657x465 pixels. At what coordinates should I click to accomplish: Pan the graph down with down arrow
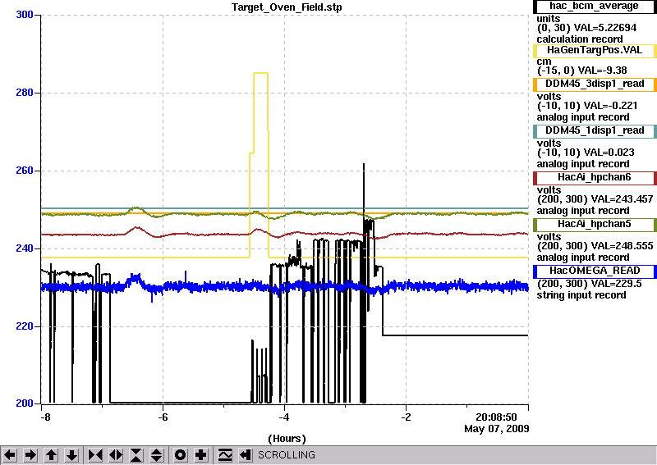tap(71, 455)
